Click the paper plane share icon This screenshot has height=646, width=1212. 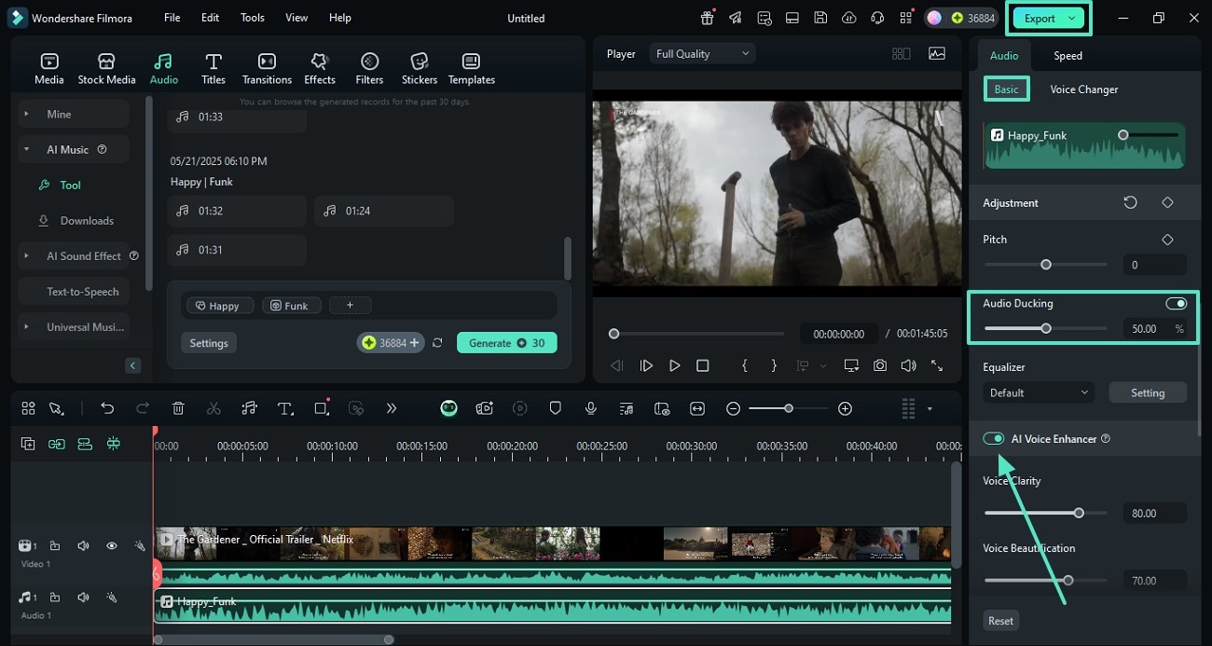(736, 18)
